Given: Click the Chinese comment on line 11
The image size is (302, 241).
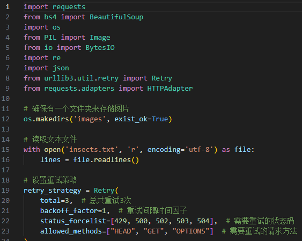Looking at the screenshot, I should pos(76,109).
